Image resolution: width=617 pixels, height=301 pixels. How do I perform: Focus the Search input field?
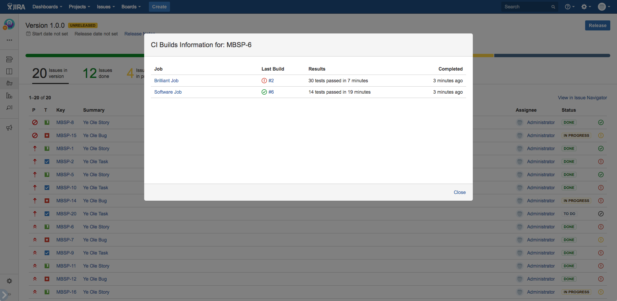click(529, 7)
